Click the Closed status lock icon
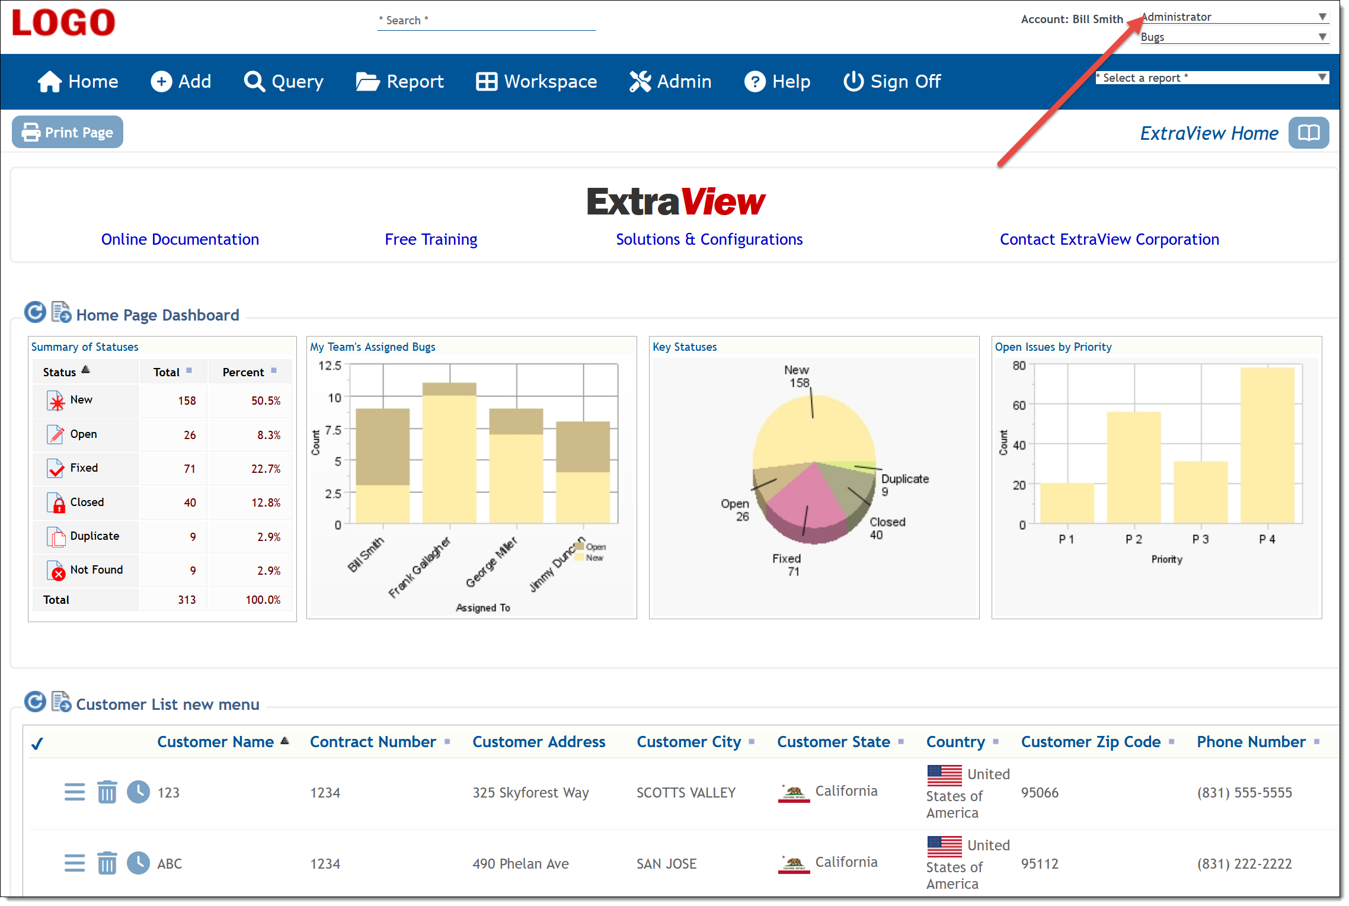This screenshot has width=1349, height=906. click(x=56, y=503)
